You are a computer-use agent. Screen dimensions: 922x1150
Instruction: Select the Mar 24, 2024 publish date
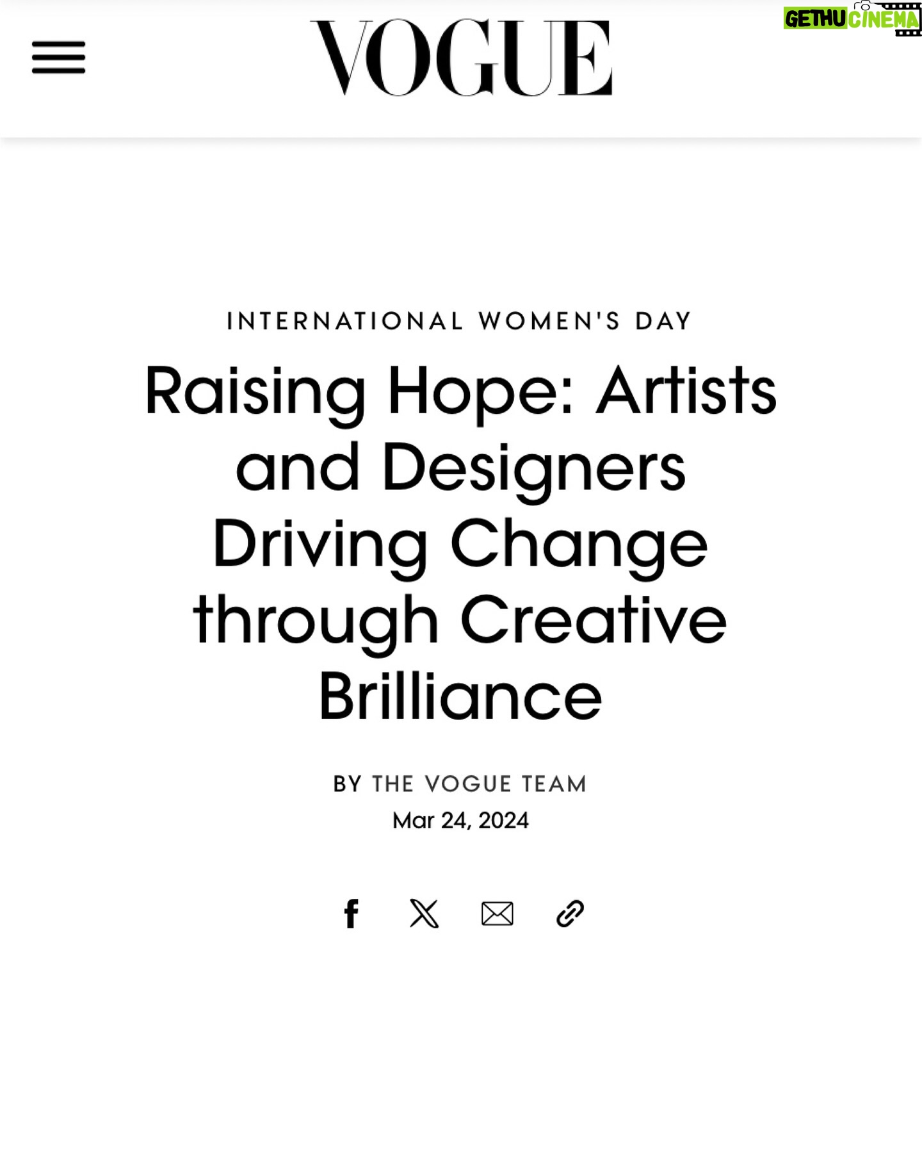[460, 821]
